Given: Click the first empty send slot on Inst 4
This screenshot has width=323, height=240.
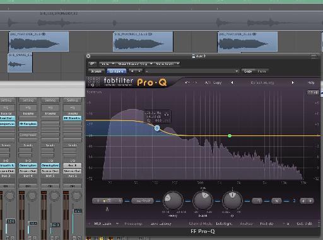Looking at the screenshot, I should tap(25, 150).
